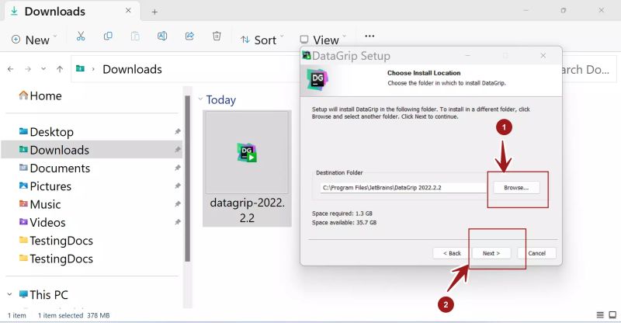Open Desktop in the sidebar
This screenshot has width=621, height=323.
click(x=47, y=131)
